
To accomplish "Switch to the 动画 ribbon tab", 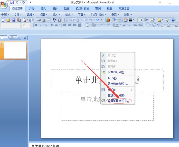I will click(67, 8).
